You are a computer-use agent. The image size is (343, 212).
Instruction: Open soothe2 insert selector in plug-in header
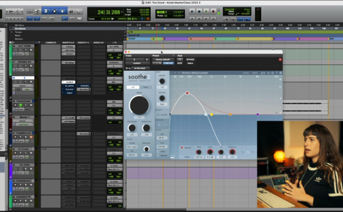coord(137,63)
